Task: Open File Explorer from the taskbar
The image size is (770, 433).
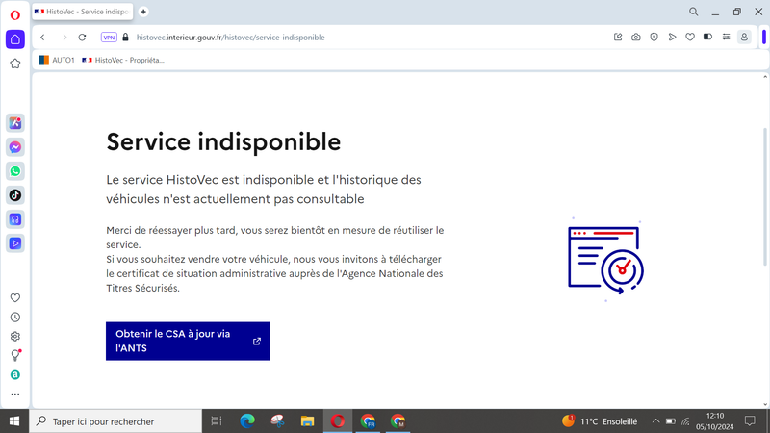Action: pyautogui.click(x=307, y=421)
